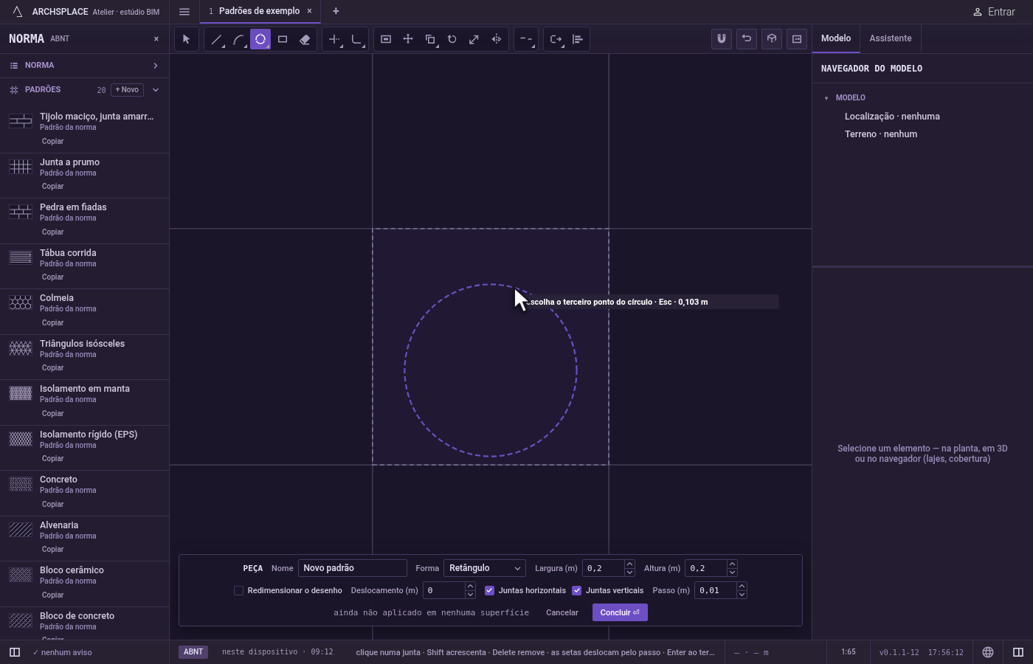Select the mirror tool
This screenshot has height=664, width=1033.
pos(497,39)
